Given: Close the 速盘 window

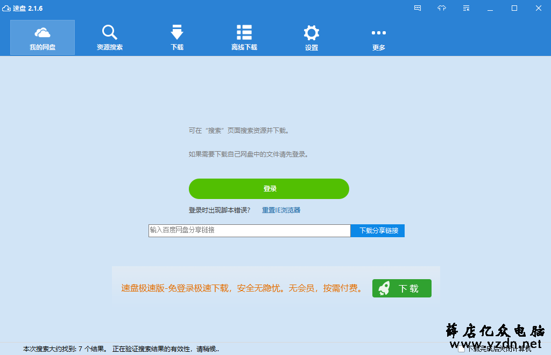Looking at the screenshot, I should [538, 8].
